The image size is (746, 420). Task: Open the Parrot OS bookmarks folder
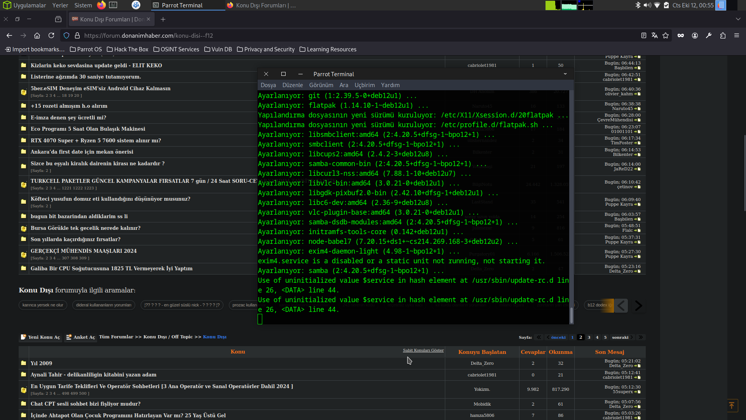tap(86, 49)
